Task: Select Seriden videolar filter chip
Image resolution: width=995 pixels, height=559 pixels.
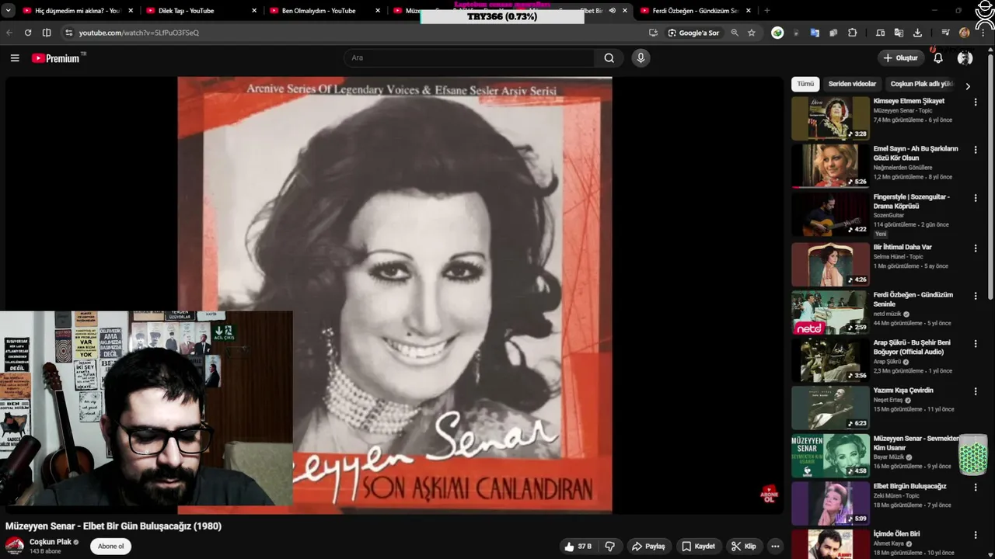Action: (852, 84)
